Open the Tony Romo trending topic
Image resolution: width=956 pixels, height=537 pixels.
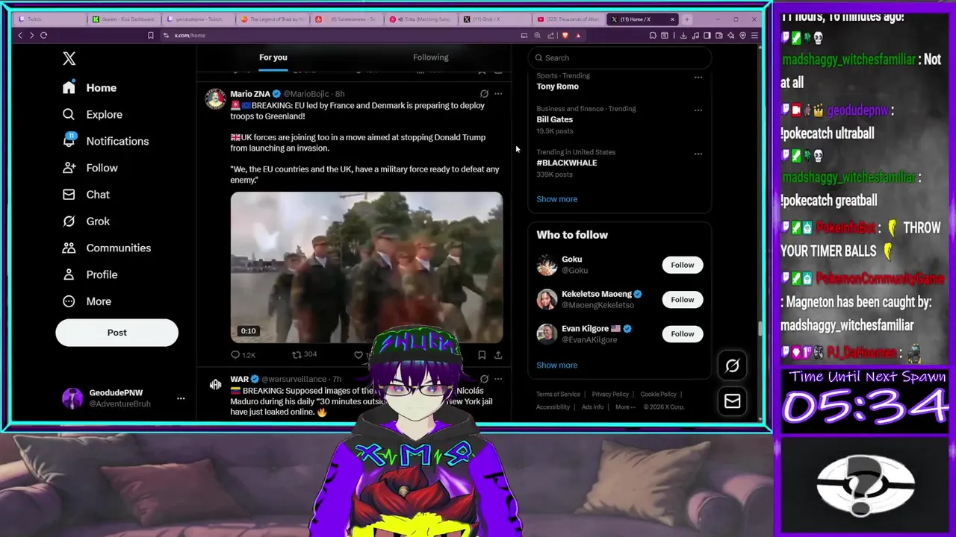point(557,87)
